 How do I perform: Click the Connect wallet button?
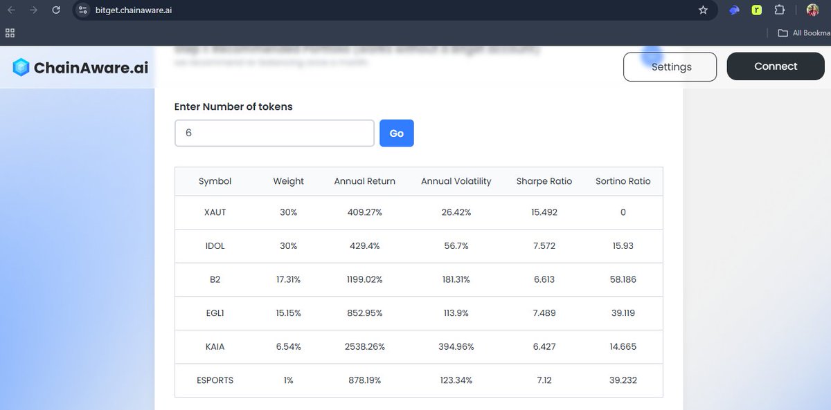pyautogui.click(x=776, y=66)
